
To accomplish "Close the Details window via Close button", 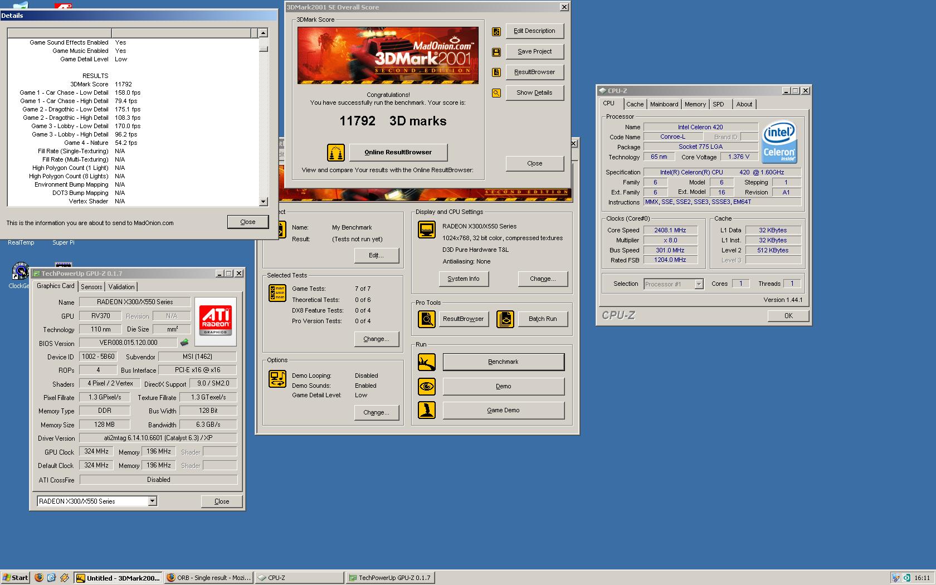I will click(x=248, y=222).
